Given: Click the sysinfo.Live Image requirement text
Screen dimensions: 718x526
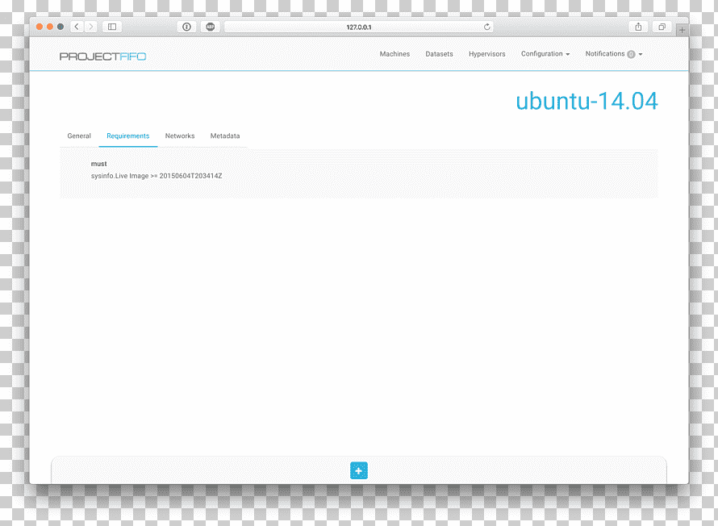Looking at the screenshot, I should 157,176.
